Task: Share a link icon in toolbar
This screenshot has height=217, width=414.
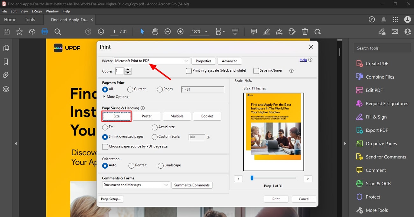Action: [x=382, y=31]
